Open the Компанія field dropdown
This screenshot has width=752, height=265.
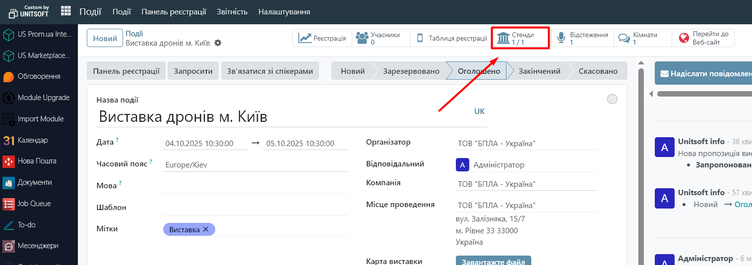pyautogui.click(x=527, y=184)
